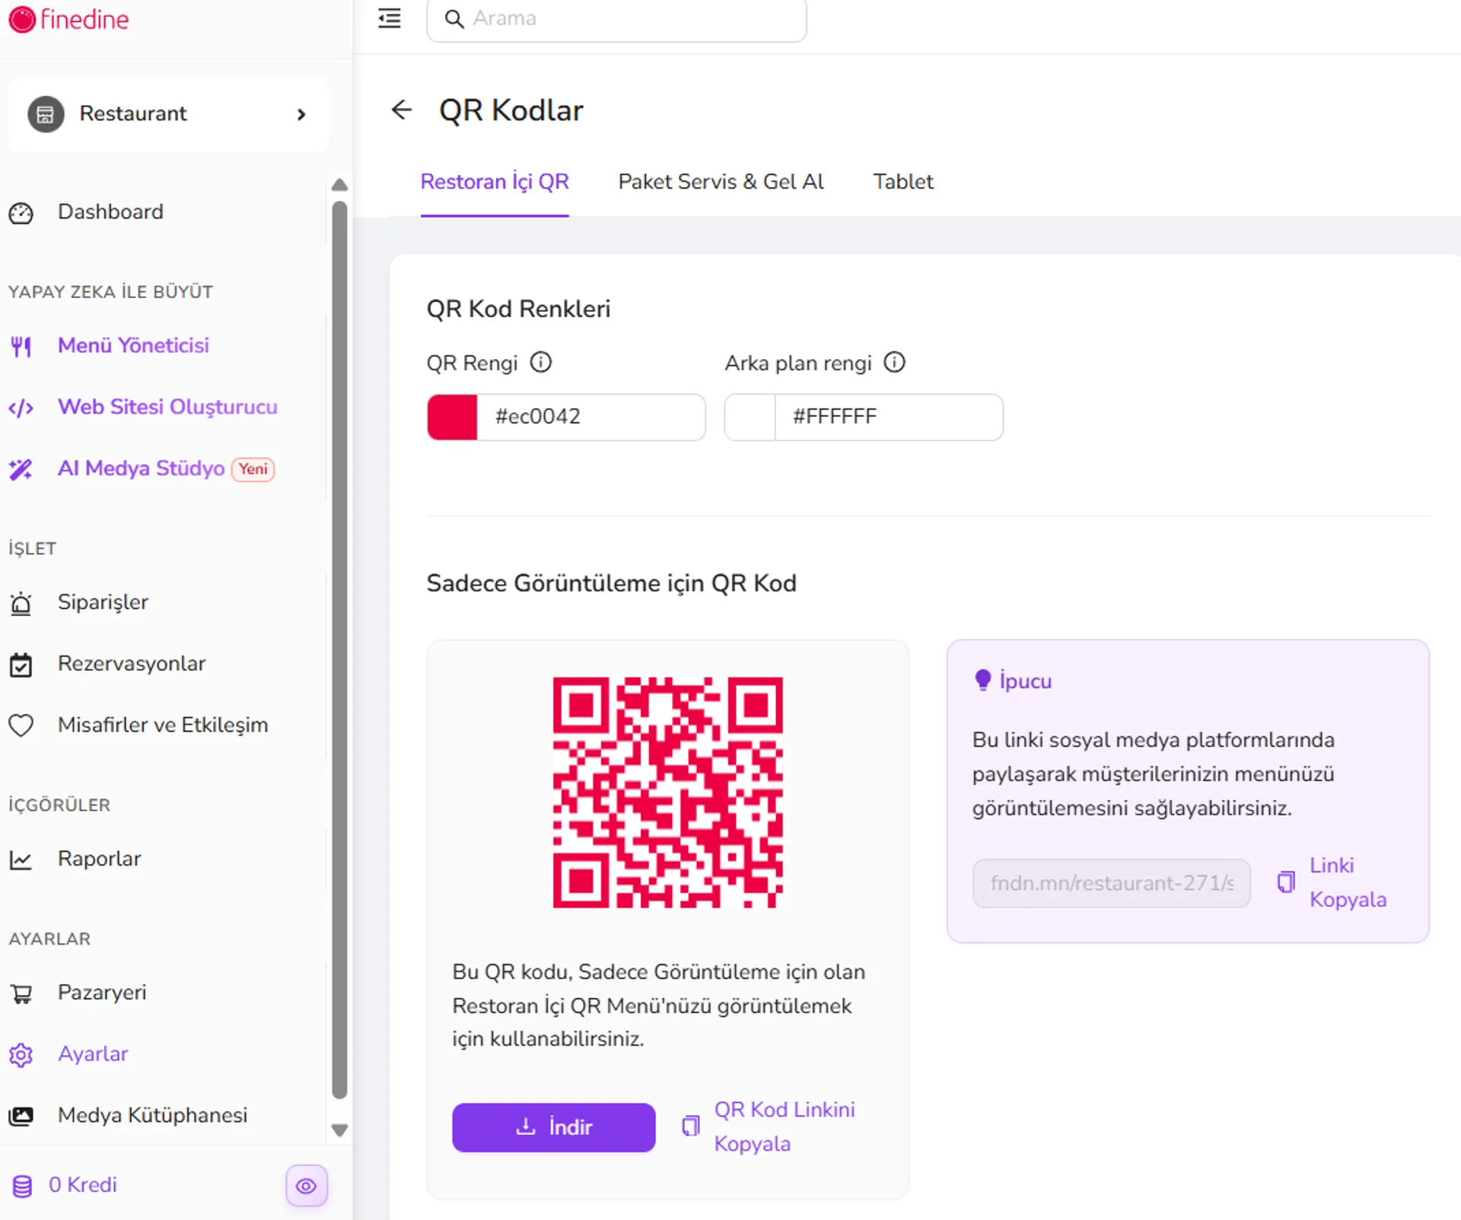Open Web Sitesi Oluşturucu code icon
The width and height of the screenshot is (1461, 1220).
click(21, 408)
